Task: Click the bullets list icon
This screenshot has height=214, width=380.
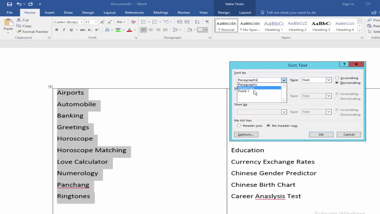Action: (x=143, y=22)
